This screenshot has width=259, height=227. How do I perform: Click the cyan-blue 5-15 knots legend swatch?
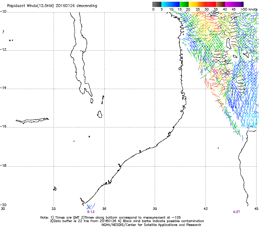tap(170, 4)
